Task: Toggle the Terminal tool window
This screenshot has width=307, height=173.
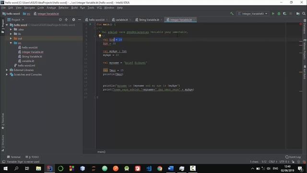Action: (14, 157)
